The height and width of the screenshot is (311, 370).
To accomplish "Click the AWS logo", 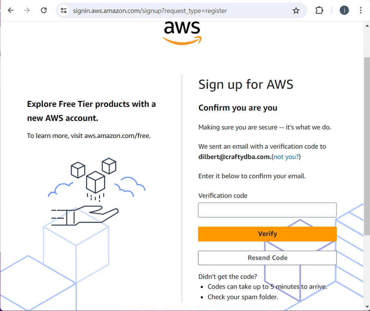I will click(x=182, y=33).
